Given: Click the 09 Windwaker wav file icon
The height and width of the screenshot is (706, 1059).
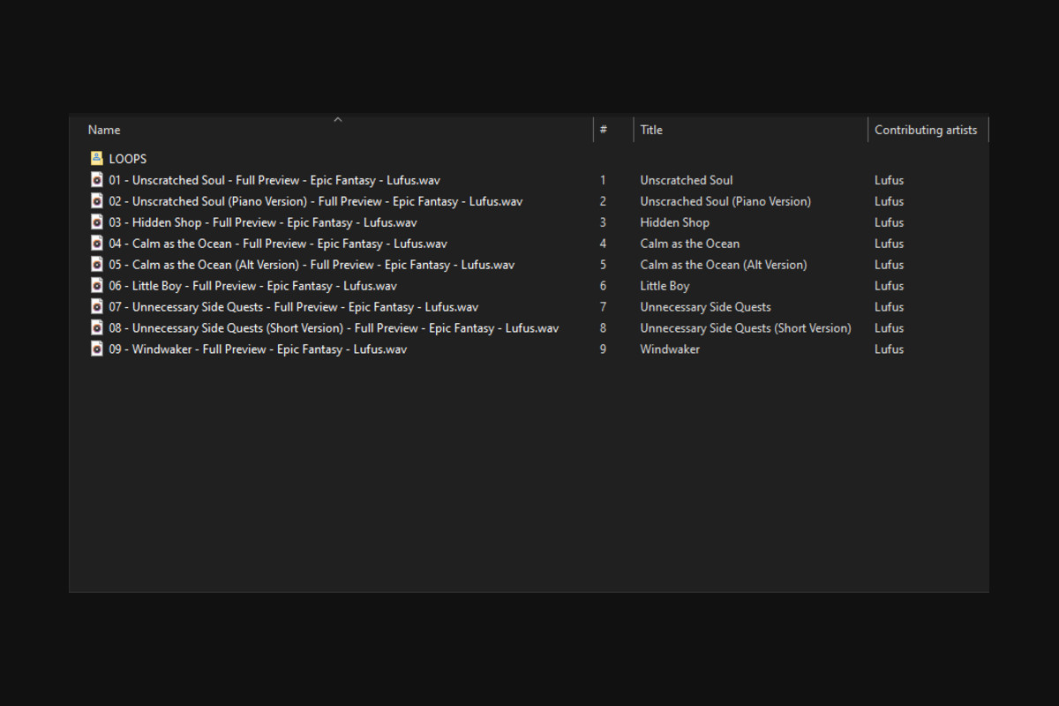Looking at the screenshot, I should 97,349.
